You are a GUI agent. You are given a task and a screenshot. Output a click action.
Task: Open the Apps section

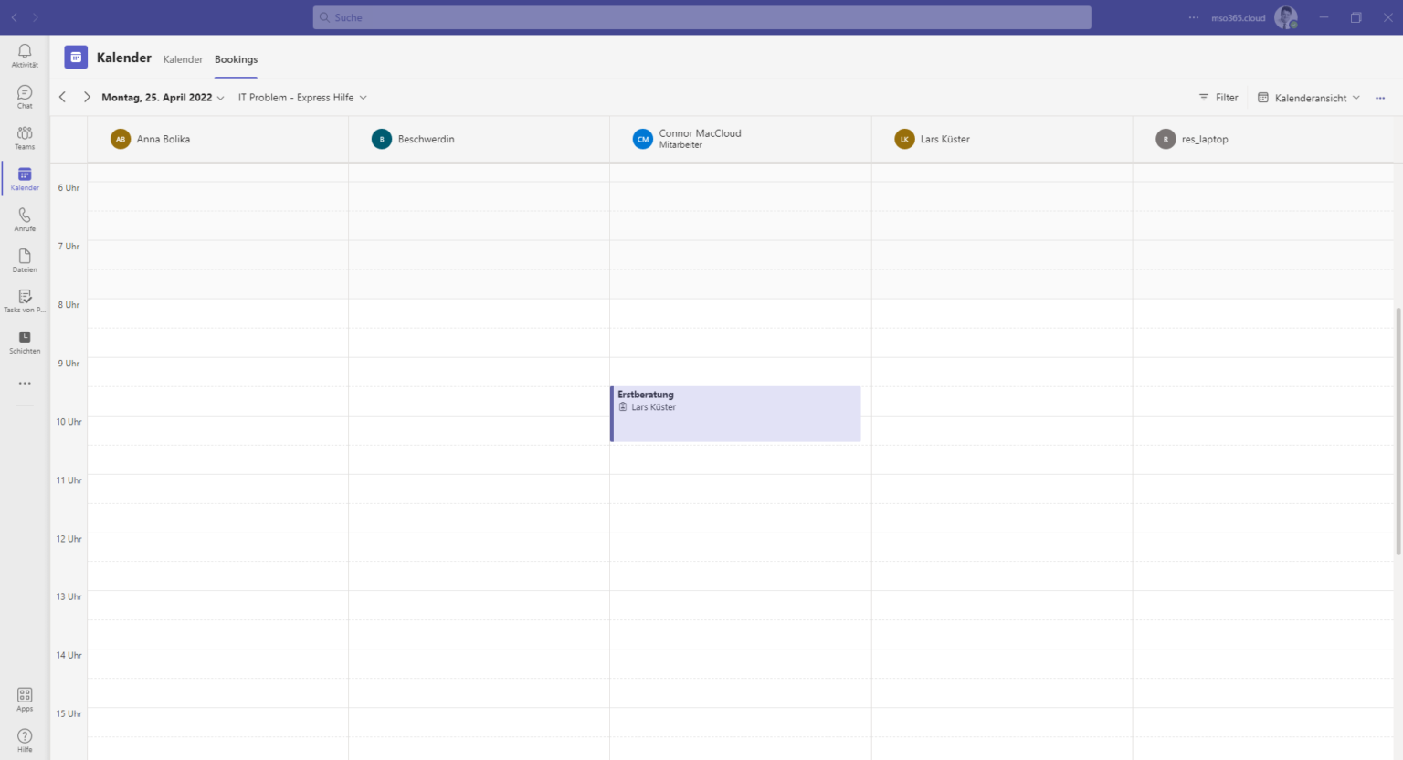click(24, 698)
